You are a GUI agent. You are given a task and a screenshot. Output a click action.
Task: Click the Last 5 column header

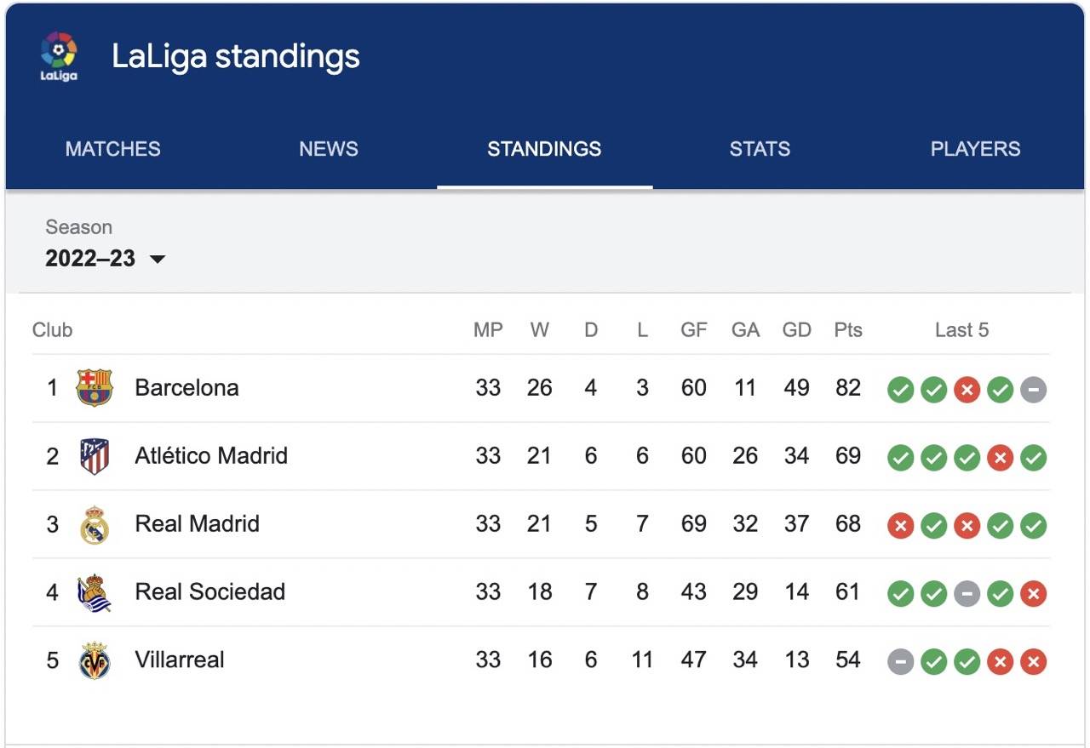(x=962, y=330)
